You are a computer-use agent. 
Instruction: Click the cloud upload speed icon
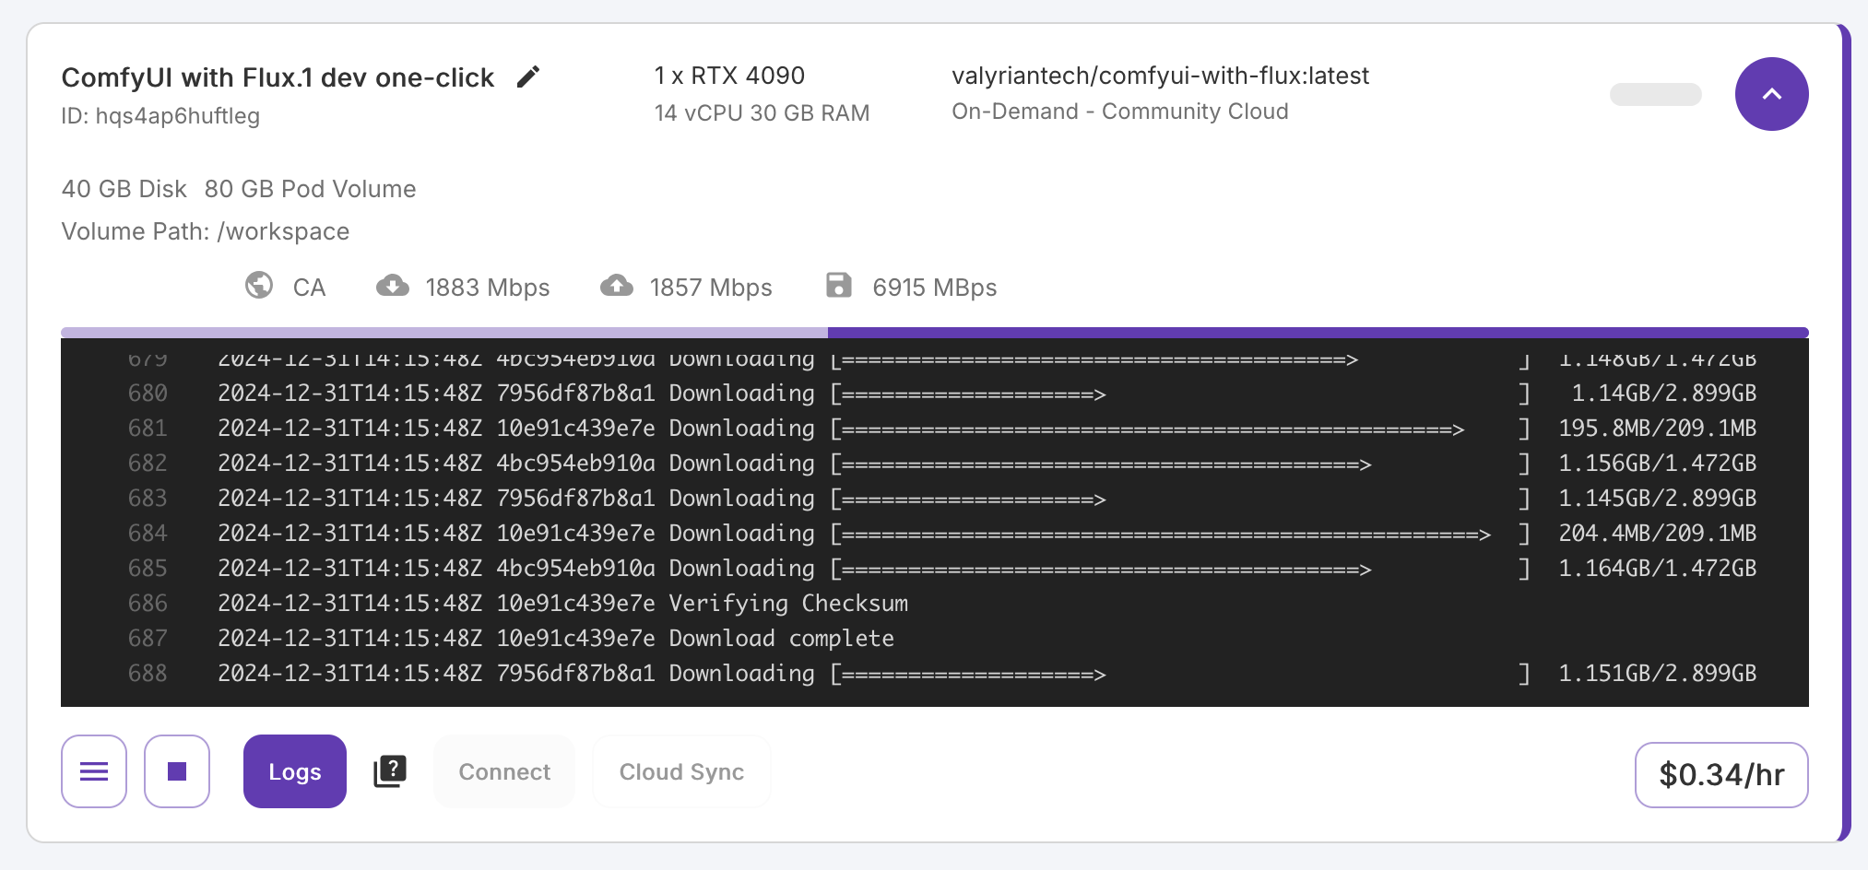[617, 286]
